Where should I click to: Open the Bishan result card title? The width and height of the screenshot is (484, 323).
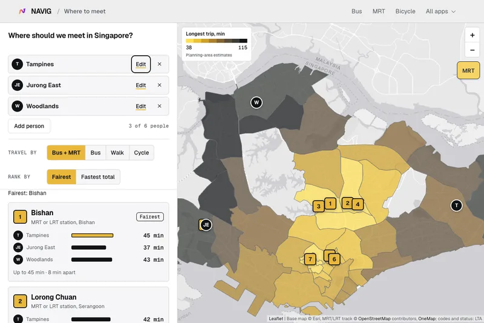tap(42, 213)
